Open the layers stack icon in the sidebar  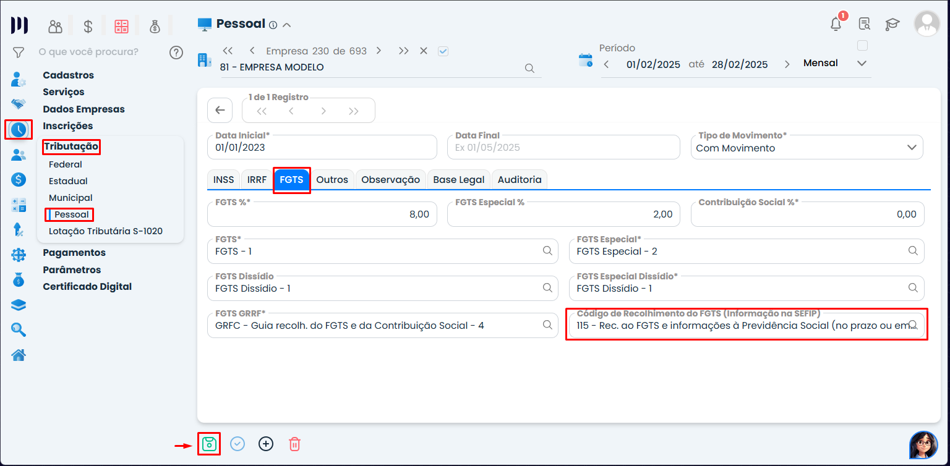19,305
